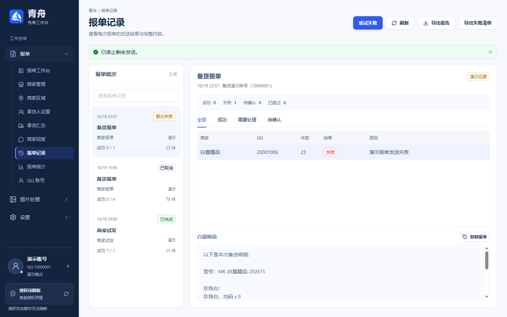Image resolution: width=507 pixels, height=317 pixels.
Task: Select the 10/19 23:56 已完成 商家试发 batch
Action: point(136,234)
